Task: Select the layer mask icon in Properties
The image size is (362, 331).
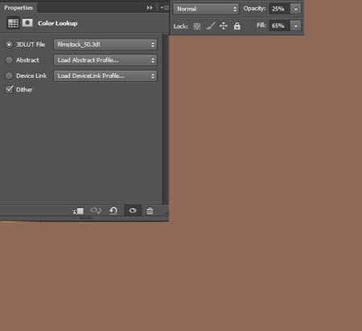Action: [x=27, y=22]
